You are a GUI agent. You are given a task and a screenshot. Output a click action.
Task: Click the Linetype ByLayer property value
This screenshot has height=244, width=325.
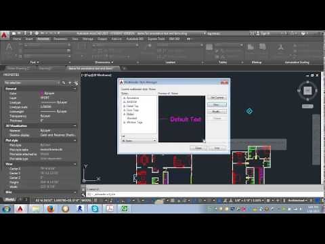tap(54, 102)
